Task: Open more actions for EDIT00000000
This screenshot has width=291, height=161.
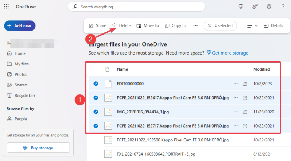Action: pos(235,84)
